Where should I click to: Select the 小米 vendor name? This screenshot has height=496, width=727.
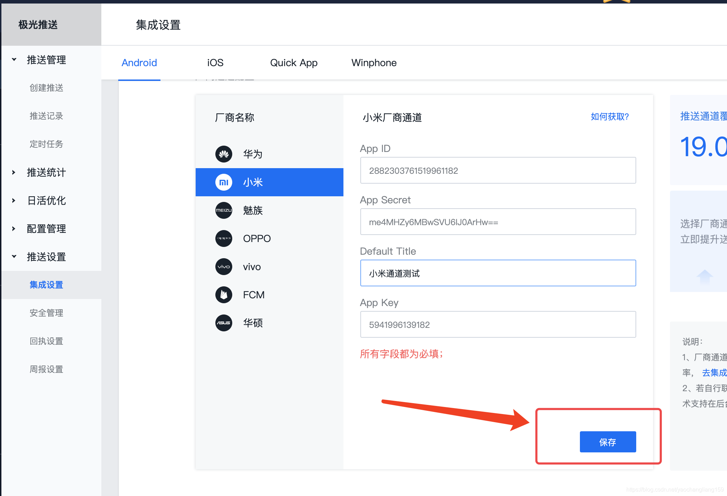[x=253, y=182]
